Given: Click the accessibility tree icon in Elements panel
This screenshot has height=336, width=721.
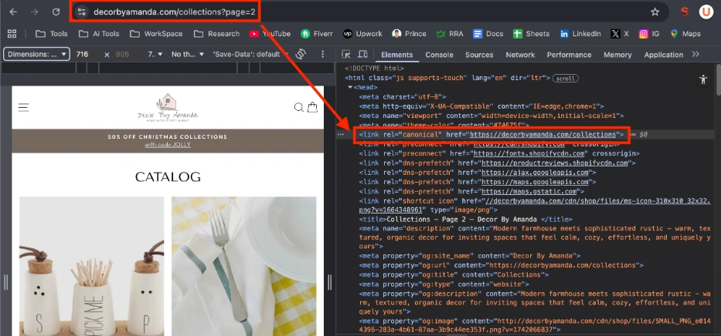Looking at the screenshot, I should pos(702,79).
